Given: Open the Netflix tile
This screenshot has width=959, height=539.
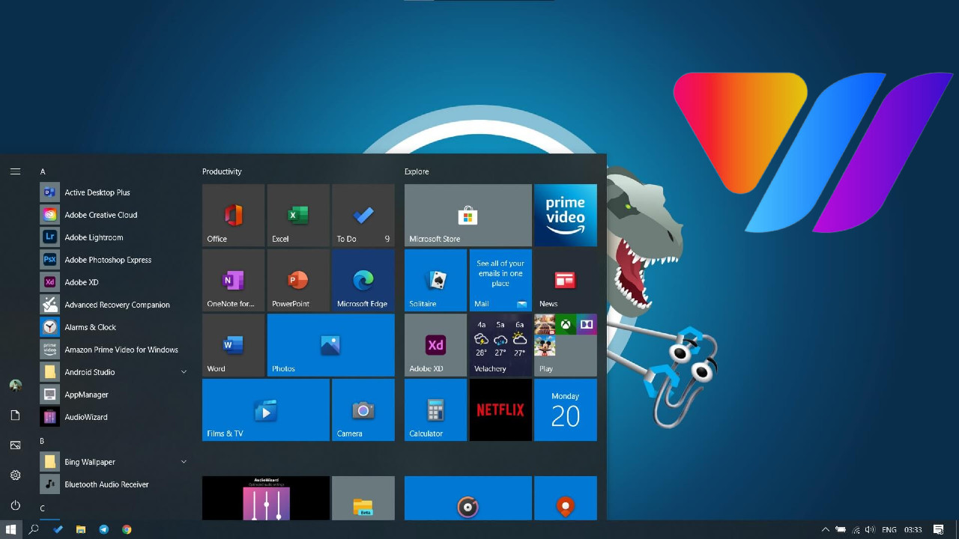Looking at the screenshot, I should point(500,410).
